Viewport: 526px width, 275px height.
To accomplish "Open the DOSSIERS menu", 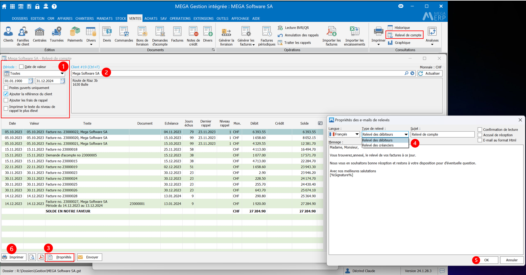I will (20, 18).
